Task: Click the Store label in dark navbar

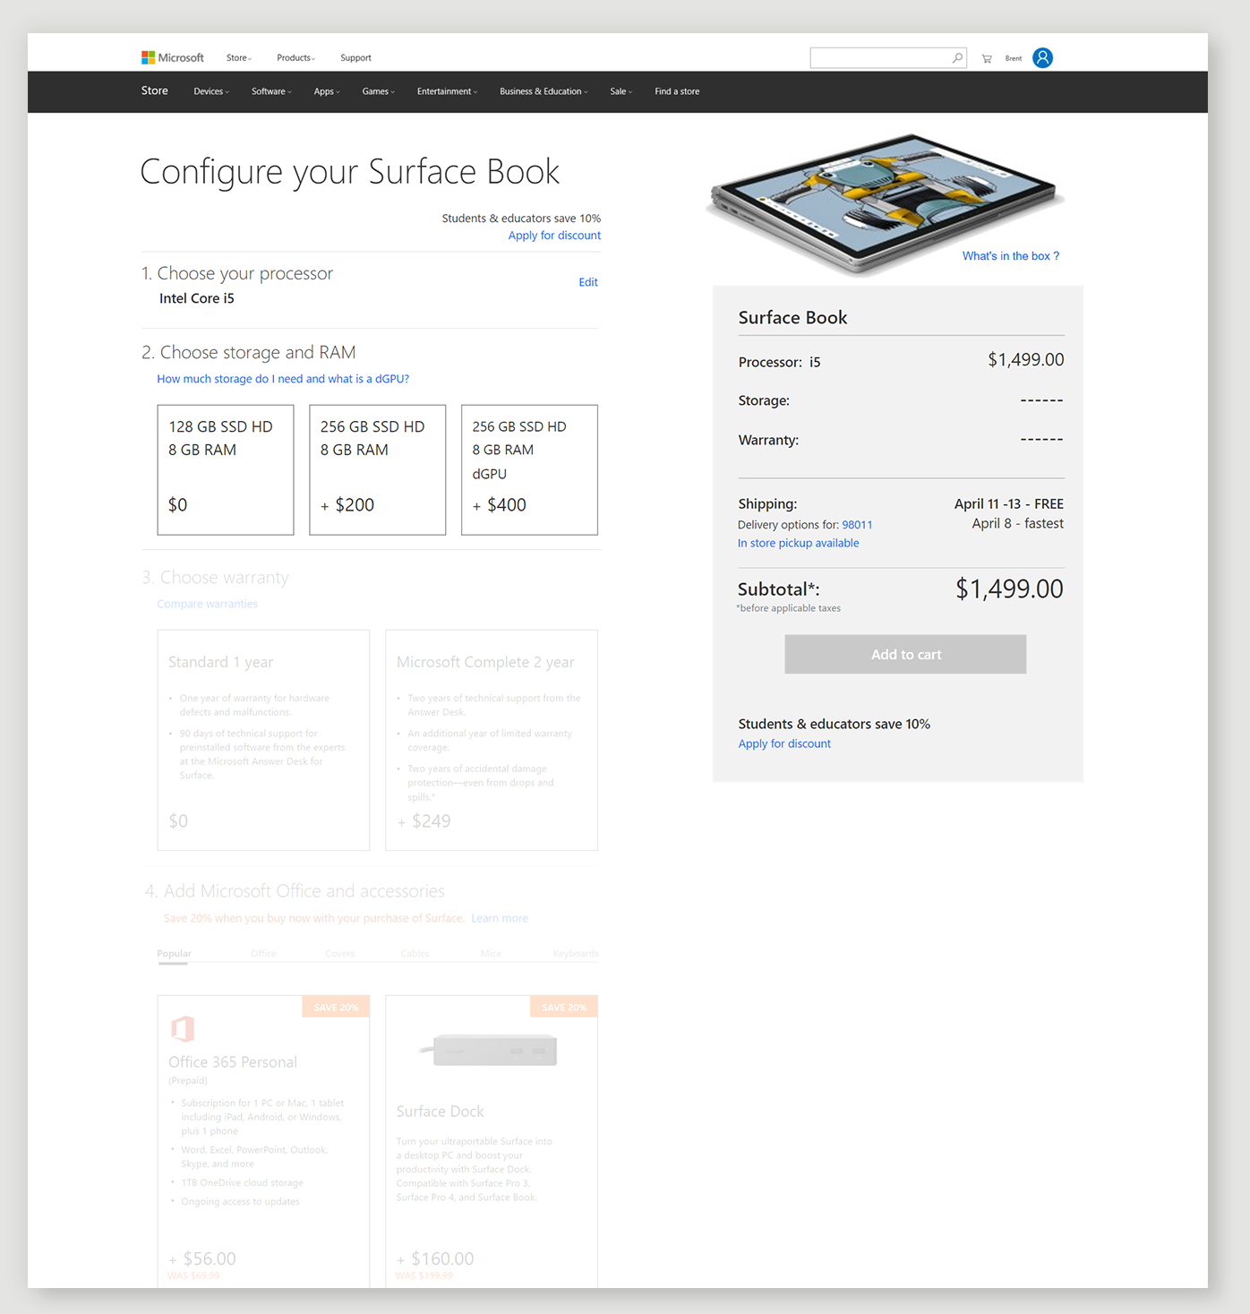Action: coord(155,90)
